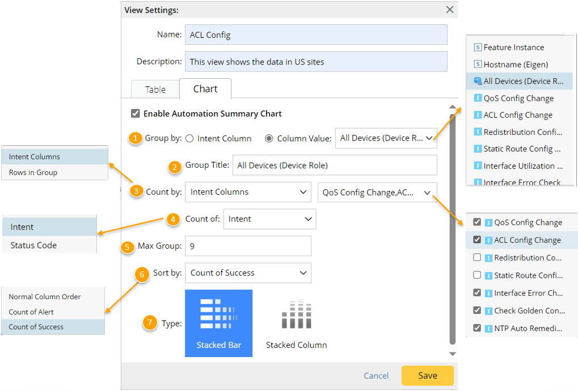Select the Chart tab
This screenshot has height=391, width=578.
[x=205, y=88]
